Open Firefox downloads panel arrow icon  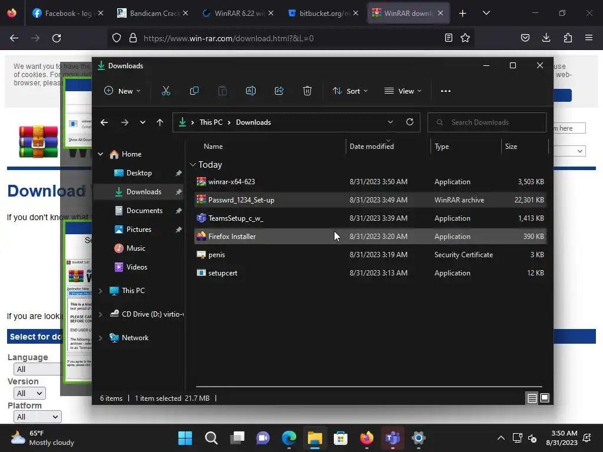pyautogui.click(x=546, y=38)
